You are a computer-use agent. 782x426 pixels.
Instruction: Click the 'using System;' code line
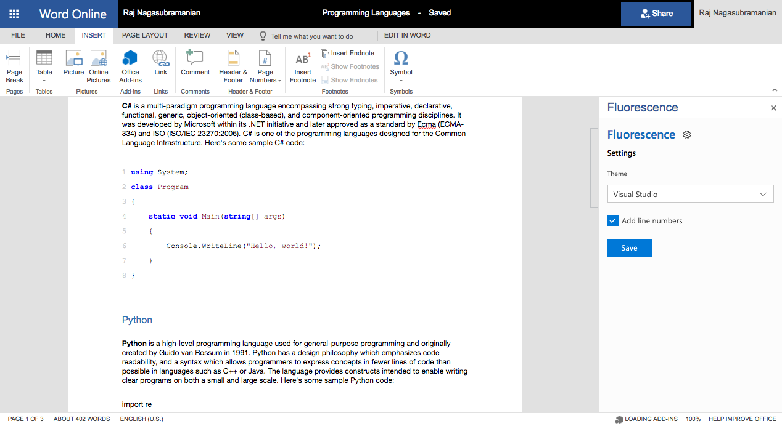pyautogui.click(x=159, y=172)
